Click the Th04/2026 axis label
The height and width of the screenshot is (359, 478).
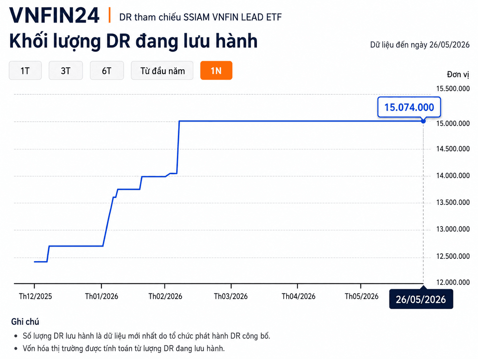pyautogui.click(x=298, y=296)
